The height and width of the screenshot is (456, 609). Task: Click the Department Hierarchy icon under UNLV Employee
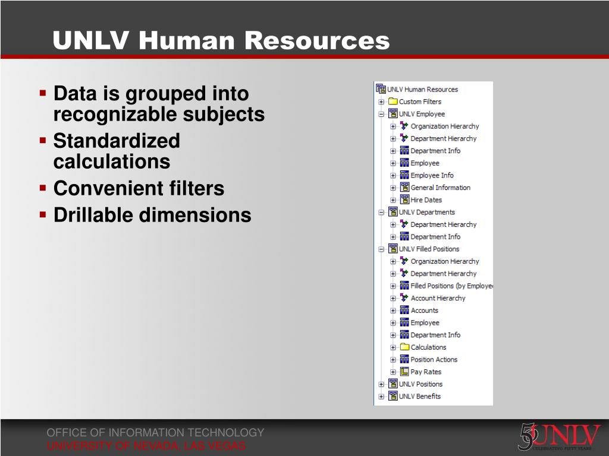pyautogui.click(x=404, y=138)
